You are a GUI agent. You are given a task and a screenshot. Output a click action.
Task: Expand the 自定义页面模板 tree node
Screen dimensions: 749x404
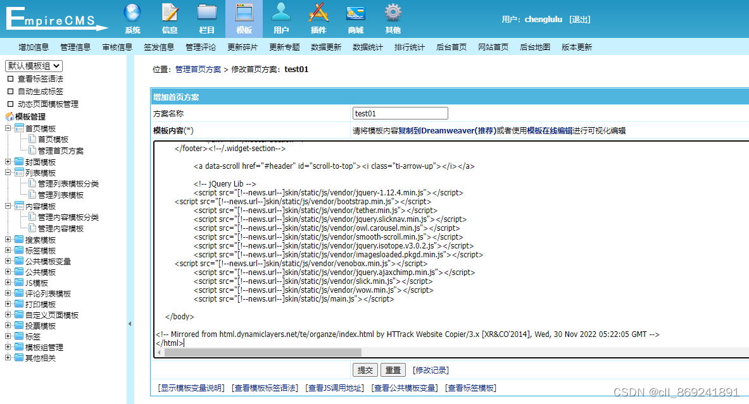[8, 315]
